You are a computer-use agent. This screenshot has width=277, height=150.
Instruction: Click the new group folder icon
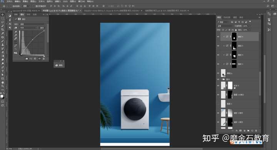[x=248, y=131]
